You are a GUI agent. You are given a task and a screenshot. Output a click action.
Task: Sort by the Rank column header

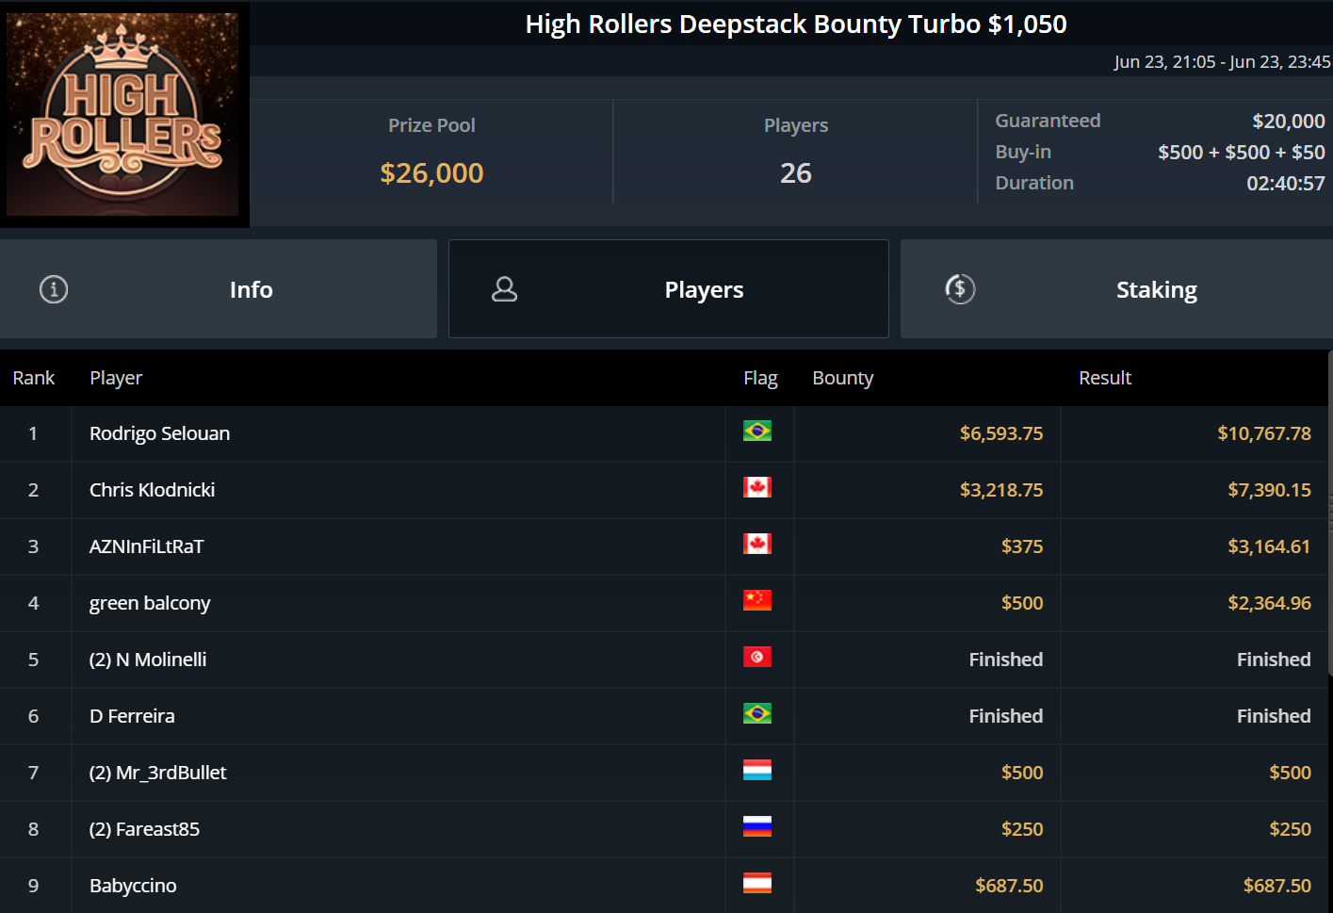(x=34, y=378)
